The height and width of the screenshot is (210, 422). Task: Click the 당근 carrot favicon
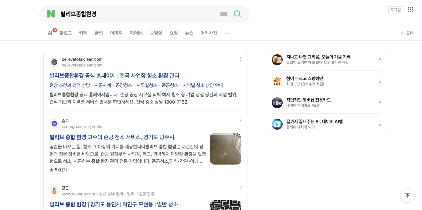(x=54, y=191)
